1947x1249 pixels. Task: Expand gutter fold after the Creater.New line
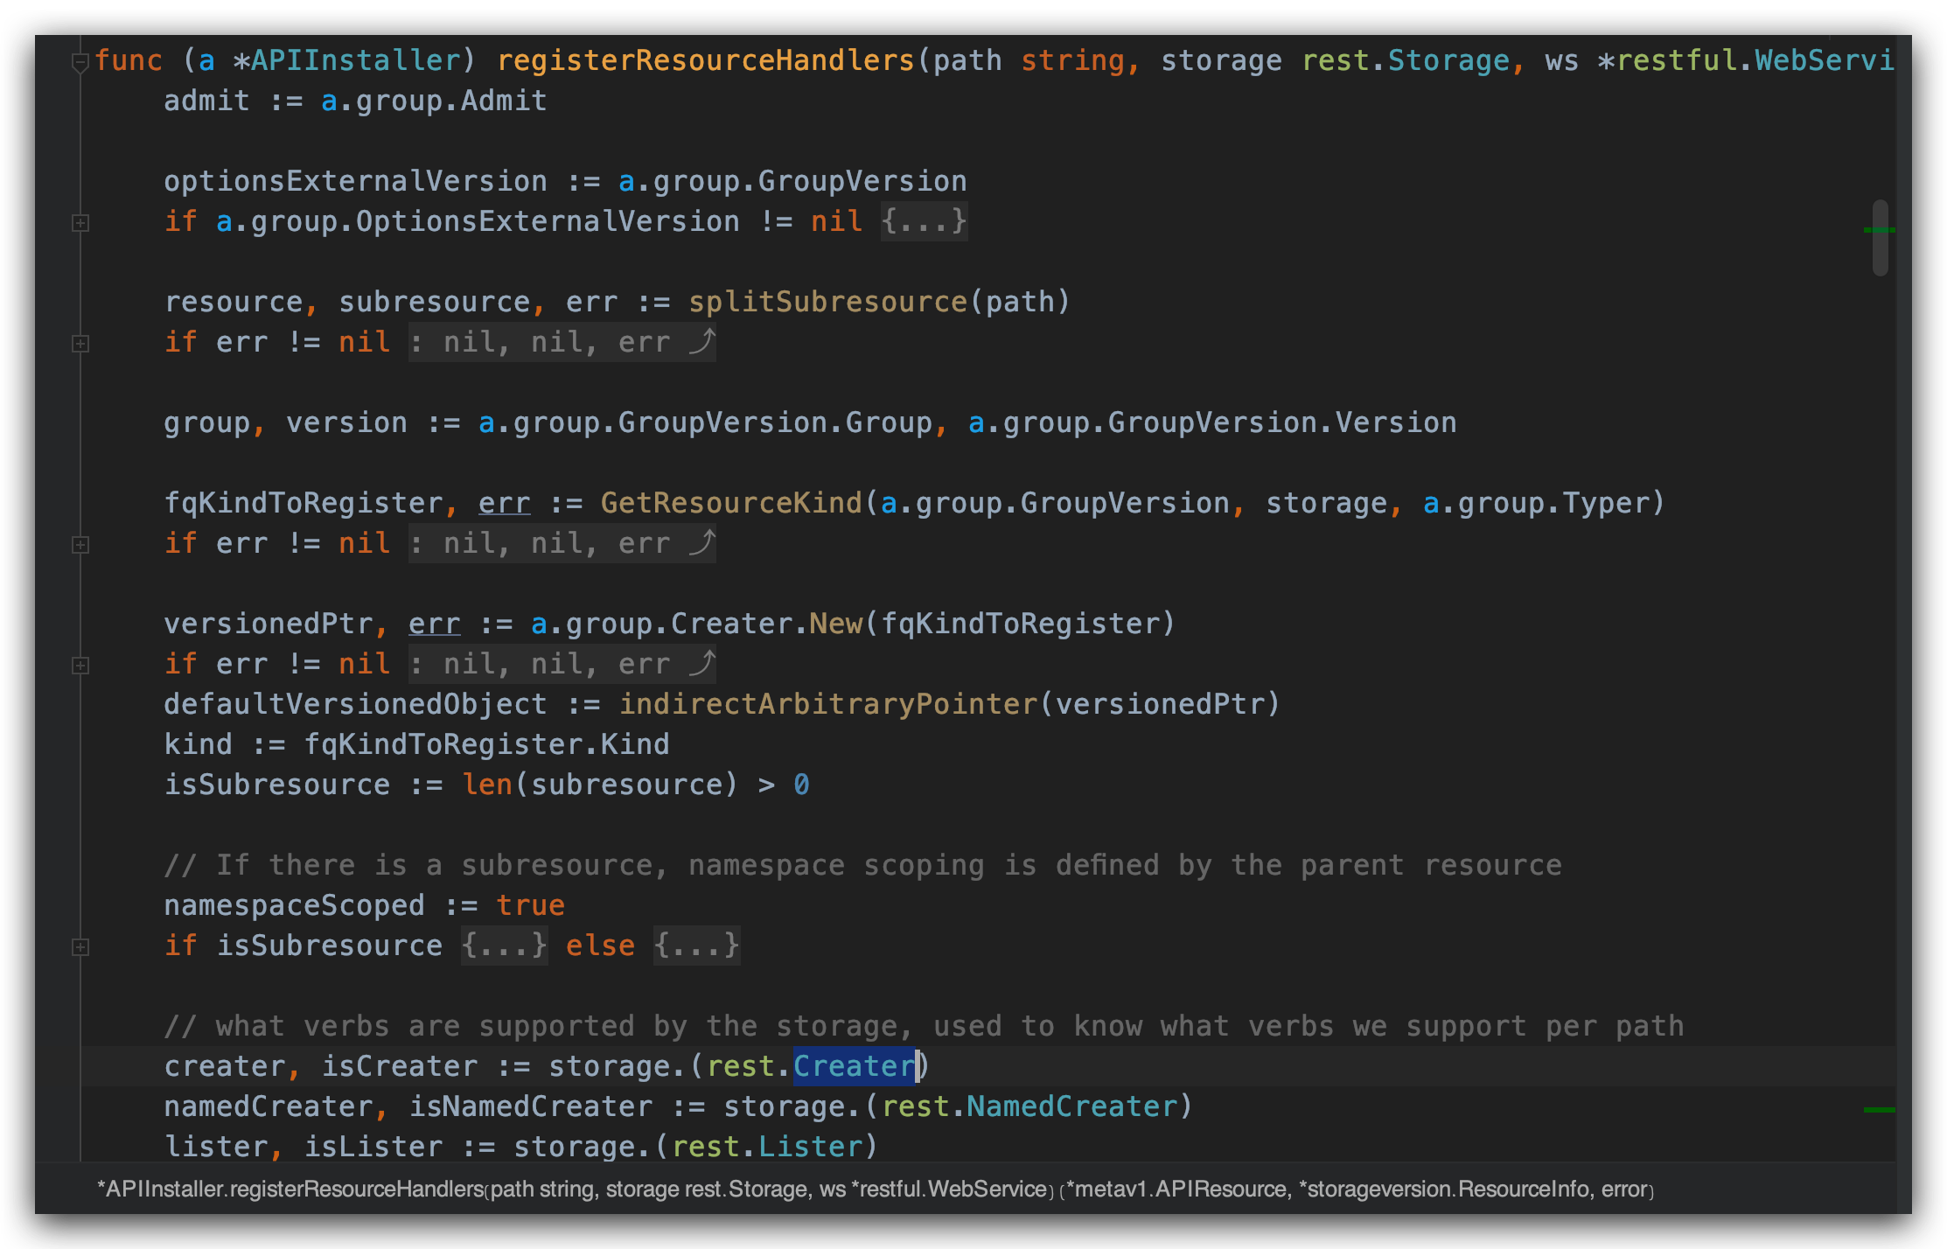80,666
